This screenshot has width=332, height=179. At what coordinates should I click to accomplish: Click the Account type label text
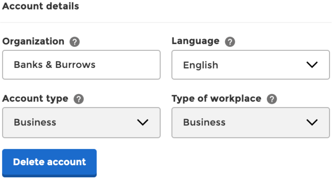[35, 99]
